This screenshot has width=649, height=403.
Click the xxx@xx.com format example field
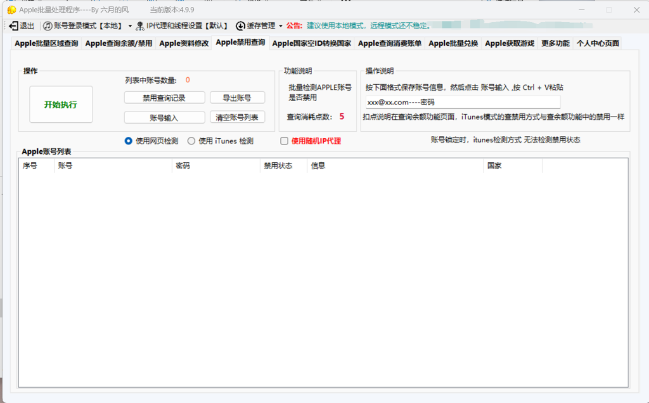point(463,102)
